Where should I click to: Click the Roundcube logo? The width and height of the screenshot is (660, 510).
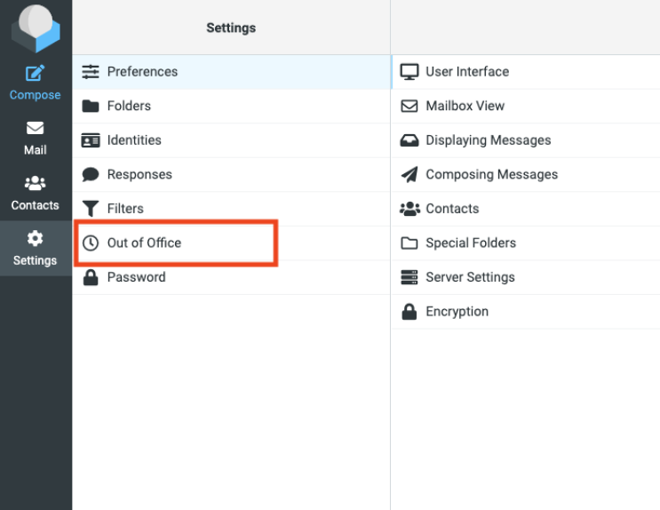36,29
